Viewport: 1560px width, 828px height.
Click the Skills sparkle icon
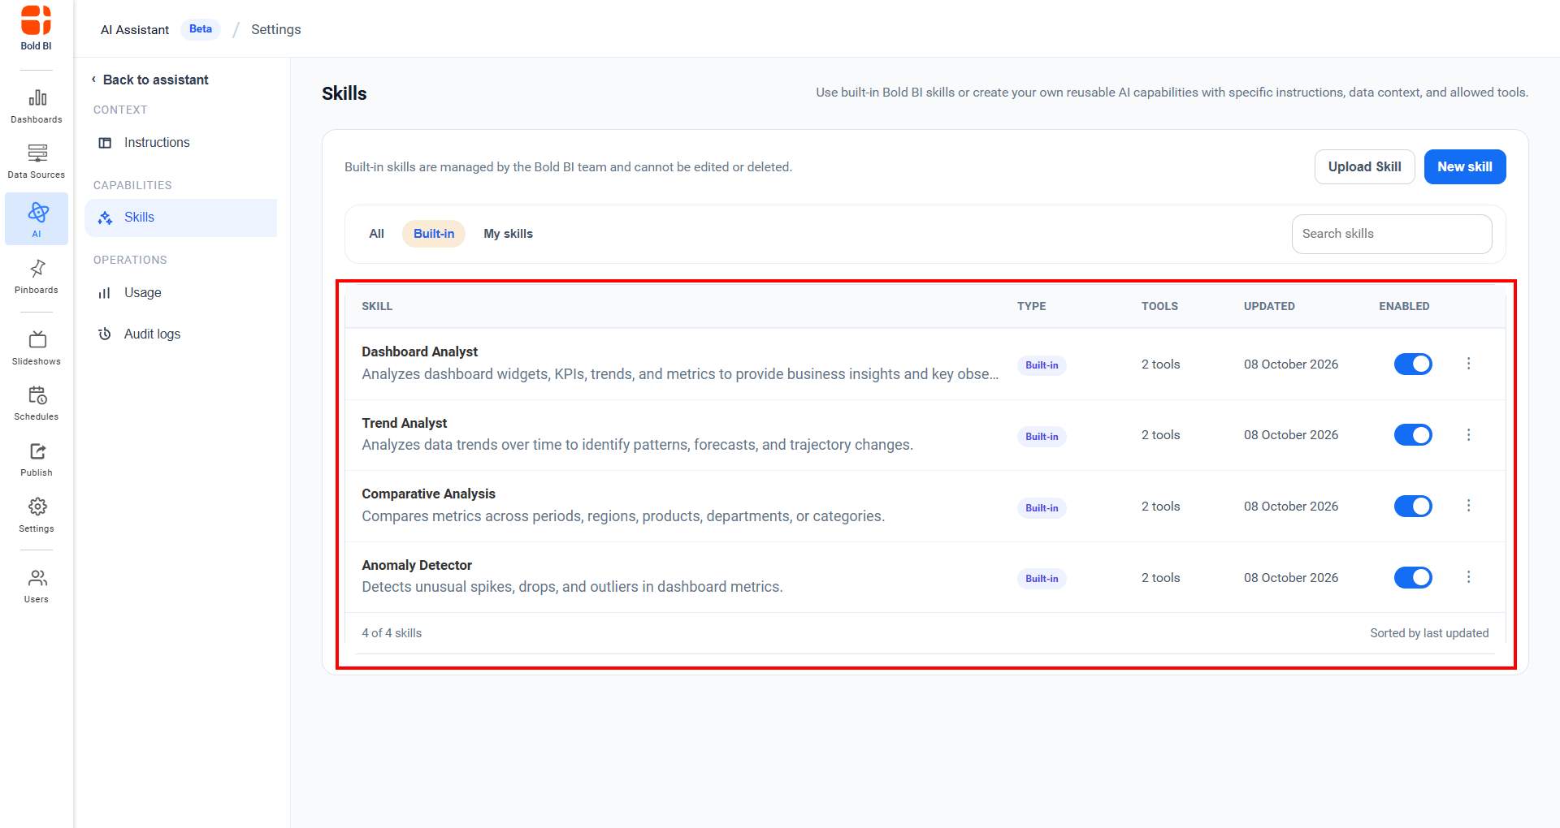tap(105, 218)
